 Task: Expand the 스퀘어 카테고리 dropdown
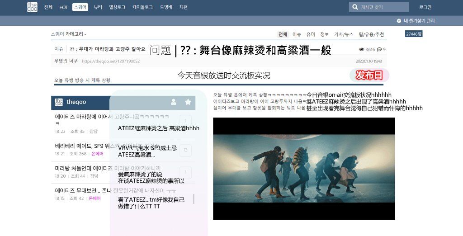pyautogui.click(x=69, y=34)
